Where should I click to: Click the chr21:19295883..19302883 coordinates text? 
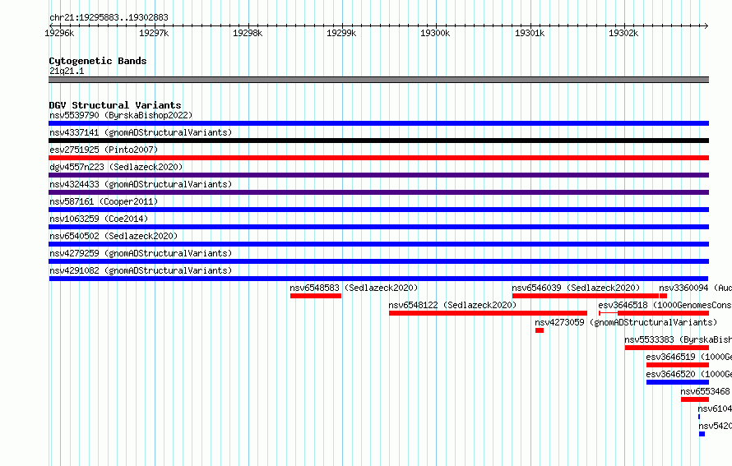click(109, 17)
